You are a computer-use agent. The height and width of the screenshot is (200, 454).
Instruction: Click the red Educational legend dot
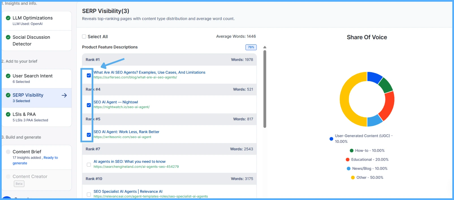(348, 160)
